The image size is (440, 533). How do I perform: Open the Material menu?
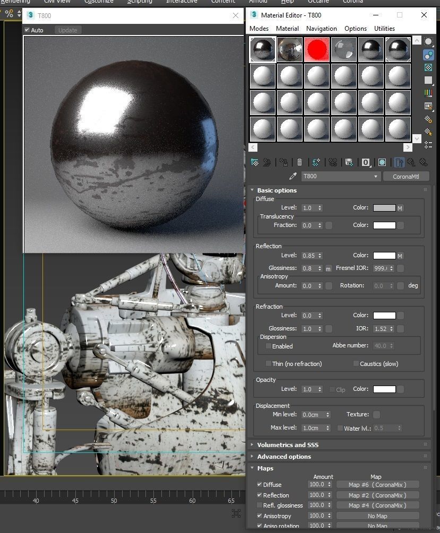pos(287,29)
